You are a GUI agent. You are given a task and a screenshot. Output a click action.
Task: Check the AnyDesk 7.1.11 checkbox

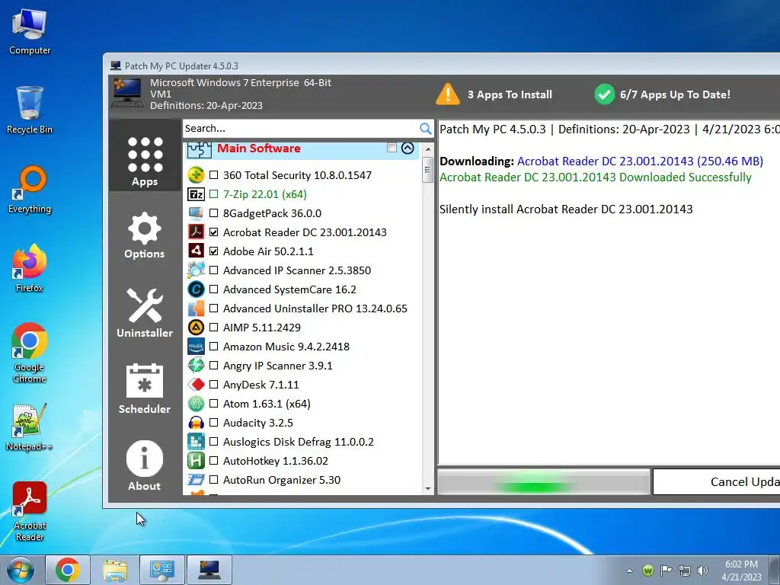pos(214,385)
